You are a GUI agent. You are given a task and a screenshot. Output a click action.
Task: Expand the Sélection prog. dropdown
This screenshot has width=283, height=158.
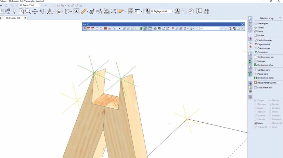coord(280,18)
